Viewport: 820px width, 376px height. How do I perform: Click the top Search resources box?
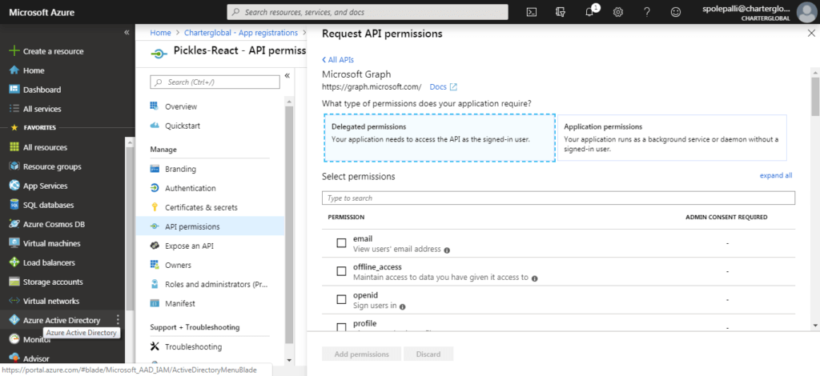(368, 12)
